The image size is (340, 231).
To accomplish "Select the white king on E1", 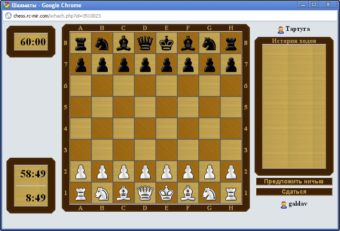I will 167,193.
